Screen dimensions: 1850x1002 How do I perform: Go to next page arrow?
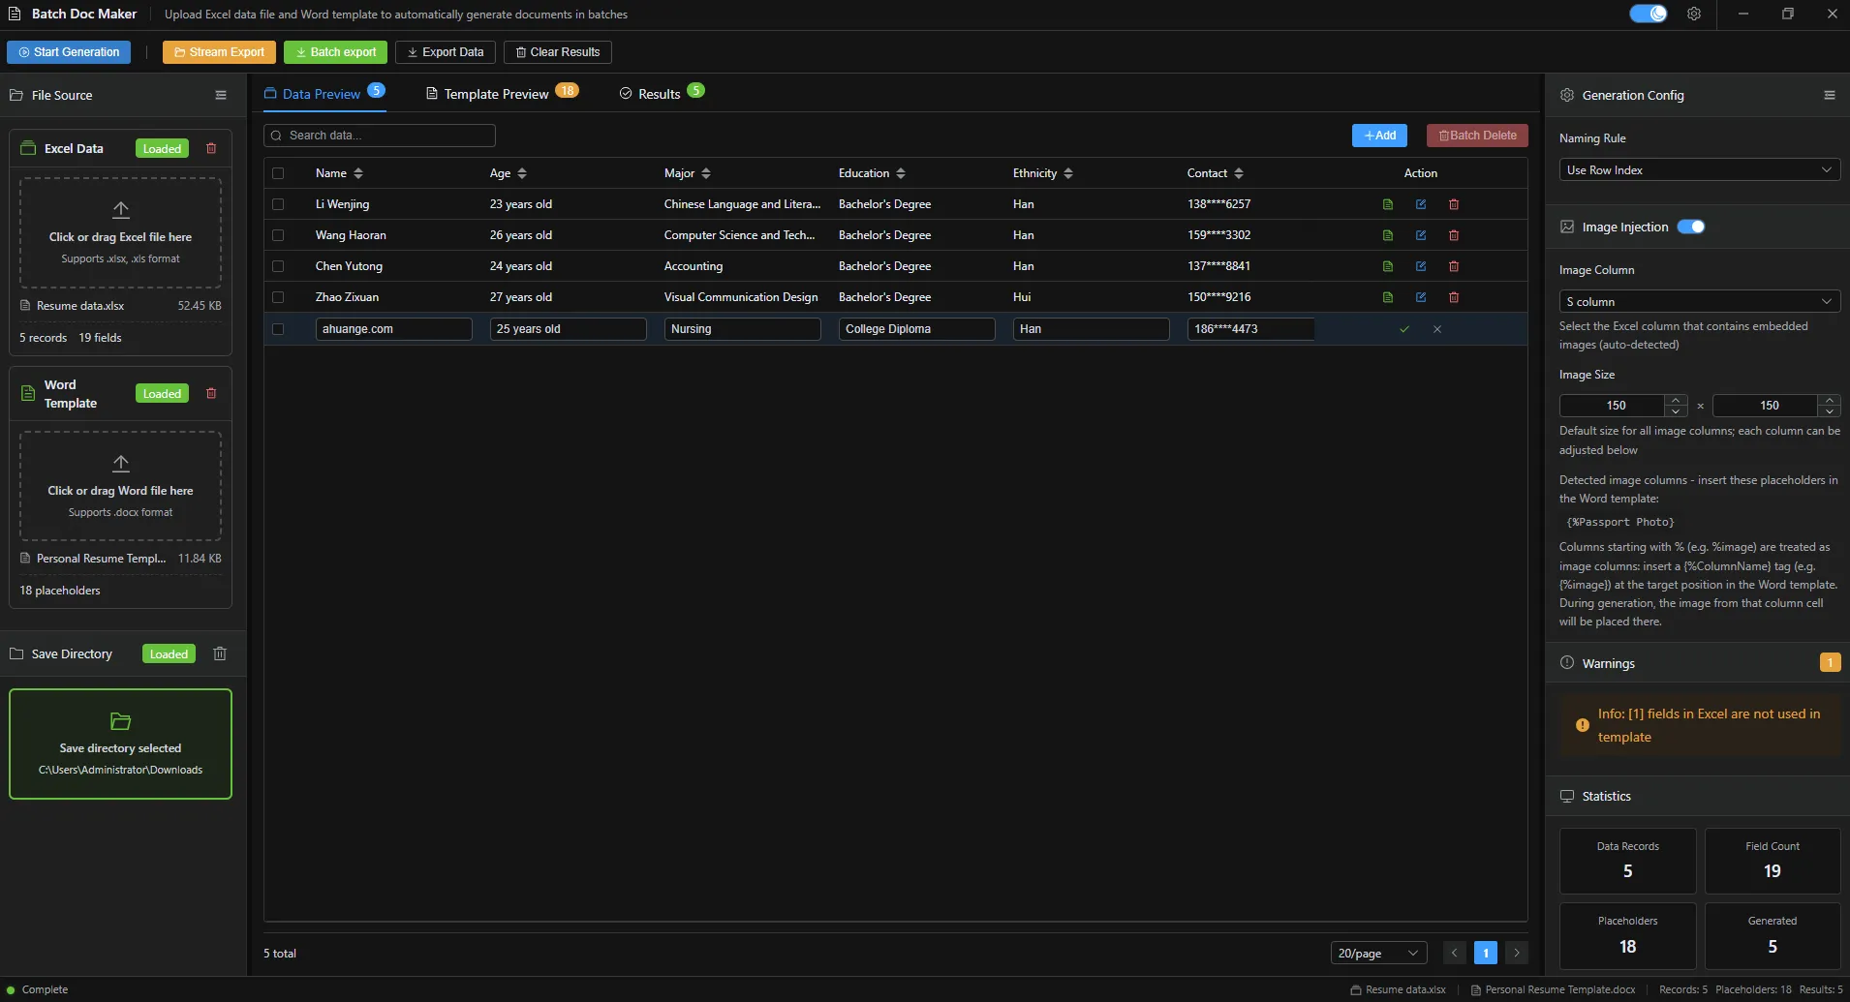[x=1517, y=953]
